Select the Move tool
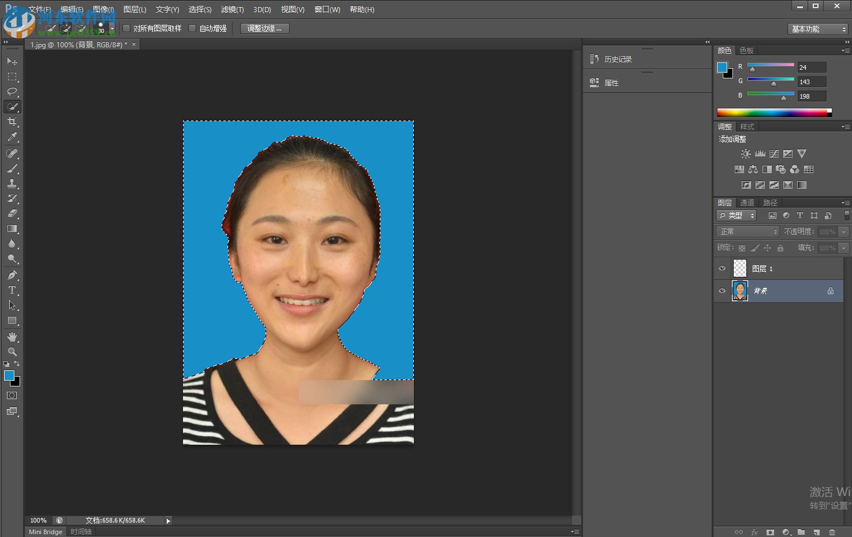852x537 pixels. tap(12, 61)
